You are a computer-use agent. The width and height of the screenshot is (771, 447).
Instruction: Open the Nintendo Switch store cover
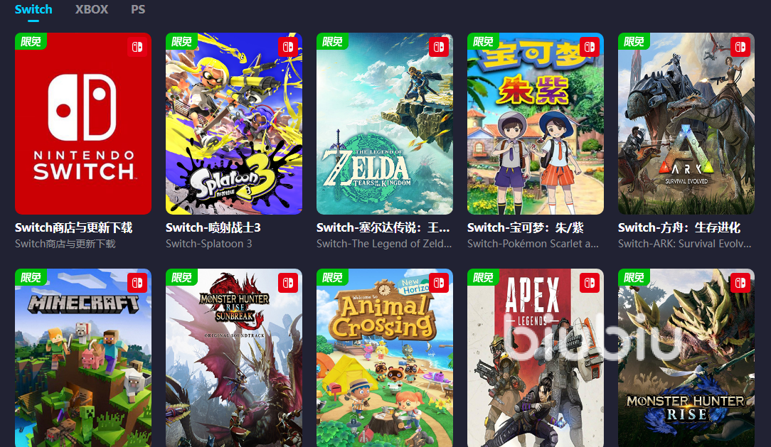pyautogui.click(x=83, y=124)
